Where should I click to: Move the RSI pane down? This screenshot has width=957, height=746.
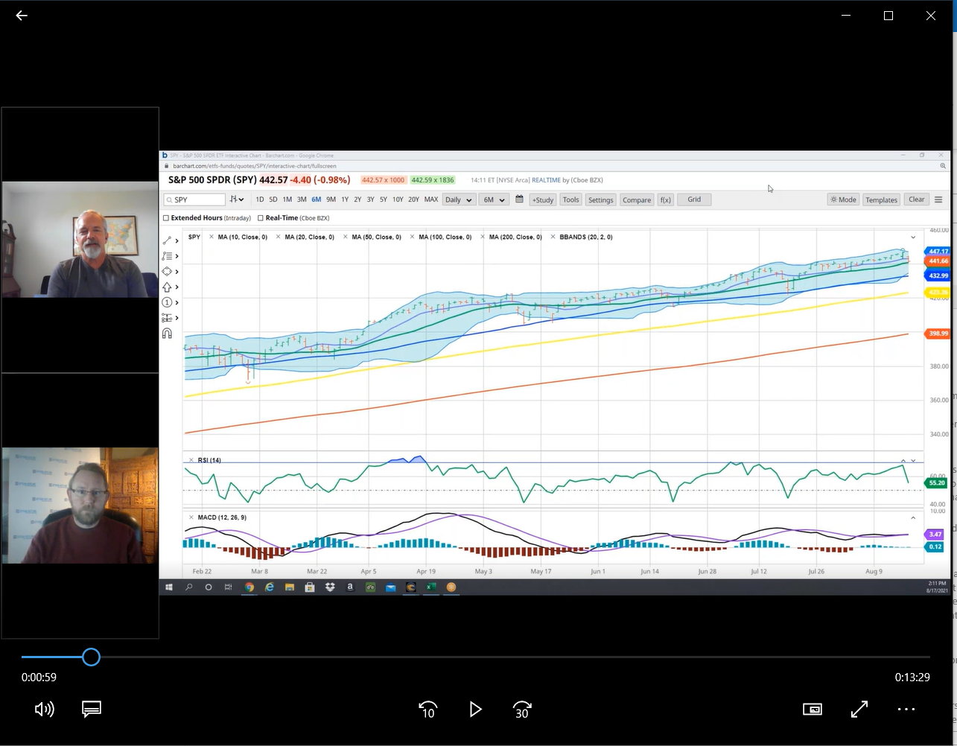[913, 461]
